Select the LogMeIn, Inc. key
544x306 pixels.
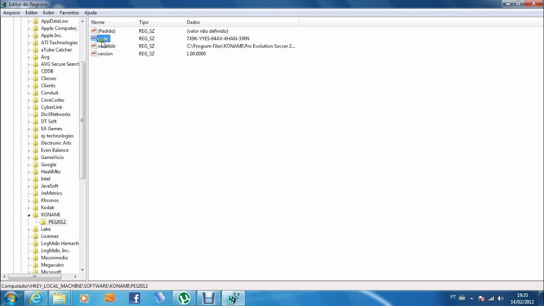point(55,251)
